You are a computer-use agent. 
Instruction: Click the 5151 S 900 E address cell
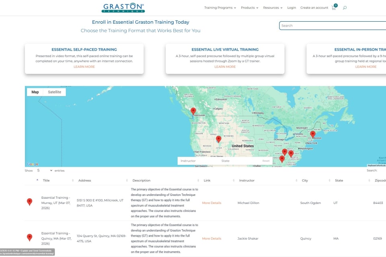(100, 203)
